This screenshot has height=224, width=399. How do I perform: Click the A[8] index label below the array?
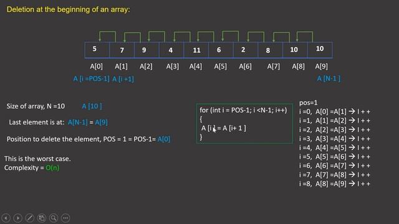click(298, 67)
